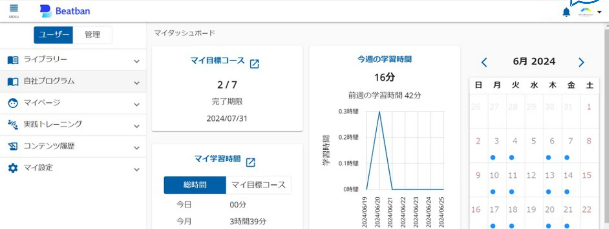The image size is (609, 229).
Task: Click the 今日 00分 value
Action: tap(238, 205)
